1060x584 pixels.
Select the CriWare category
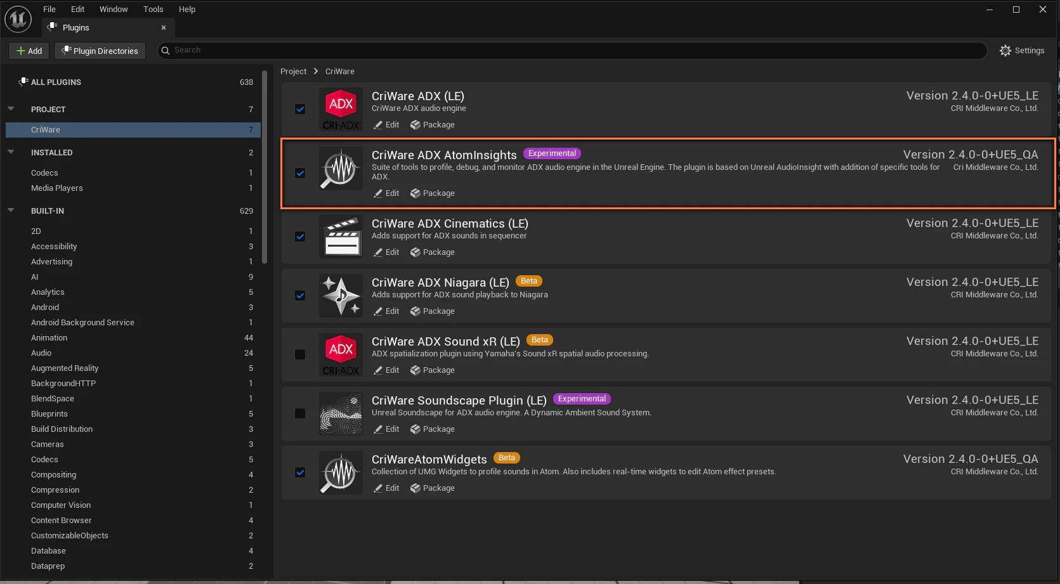133,130
